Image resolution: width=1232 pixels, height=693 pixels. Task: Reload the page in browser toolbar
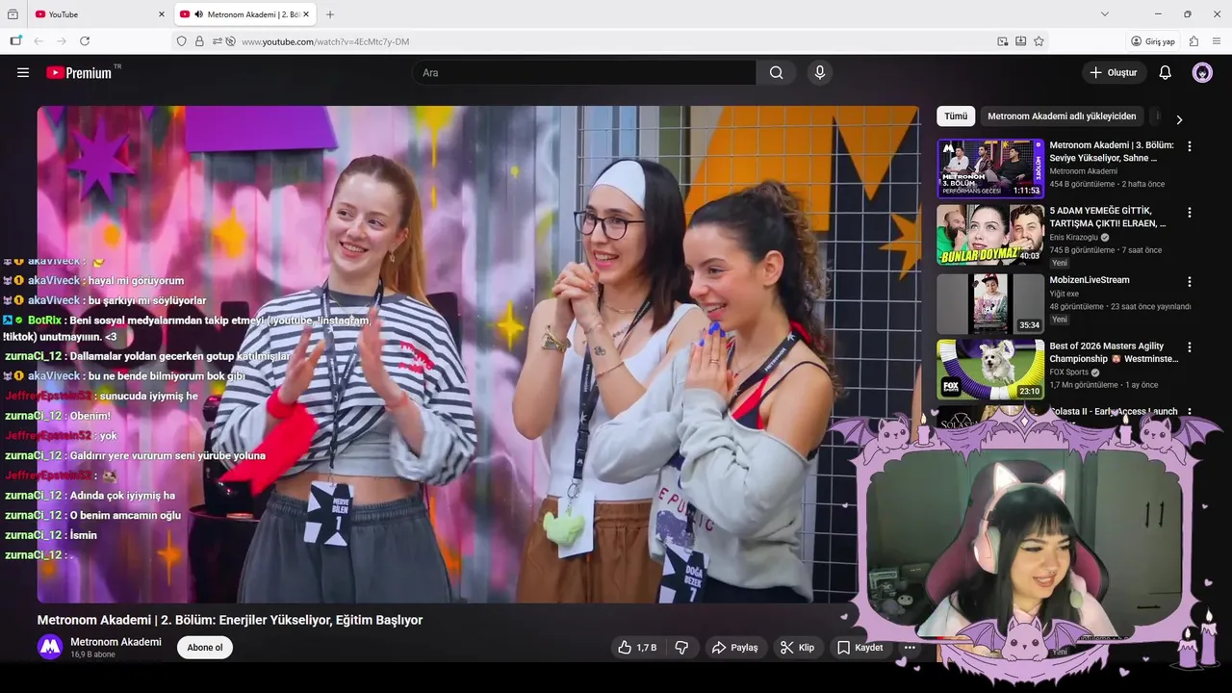coord(85,41)
